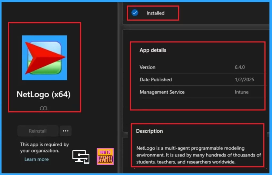Click the NetLogo description paragraph

pos(198,155)
